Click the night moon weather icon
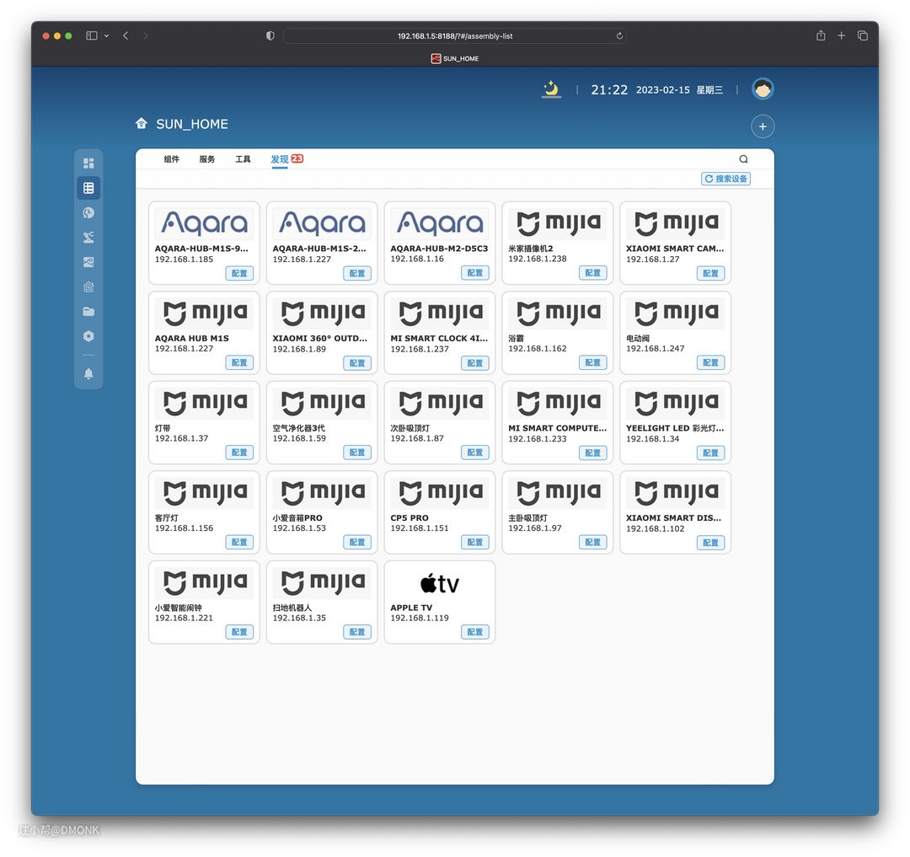 click(x=551, y=88)
